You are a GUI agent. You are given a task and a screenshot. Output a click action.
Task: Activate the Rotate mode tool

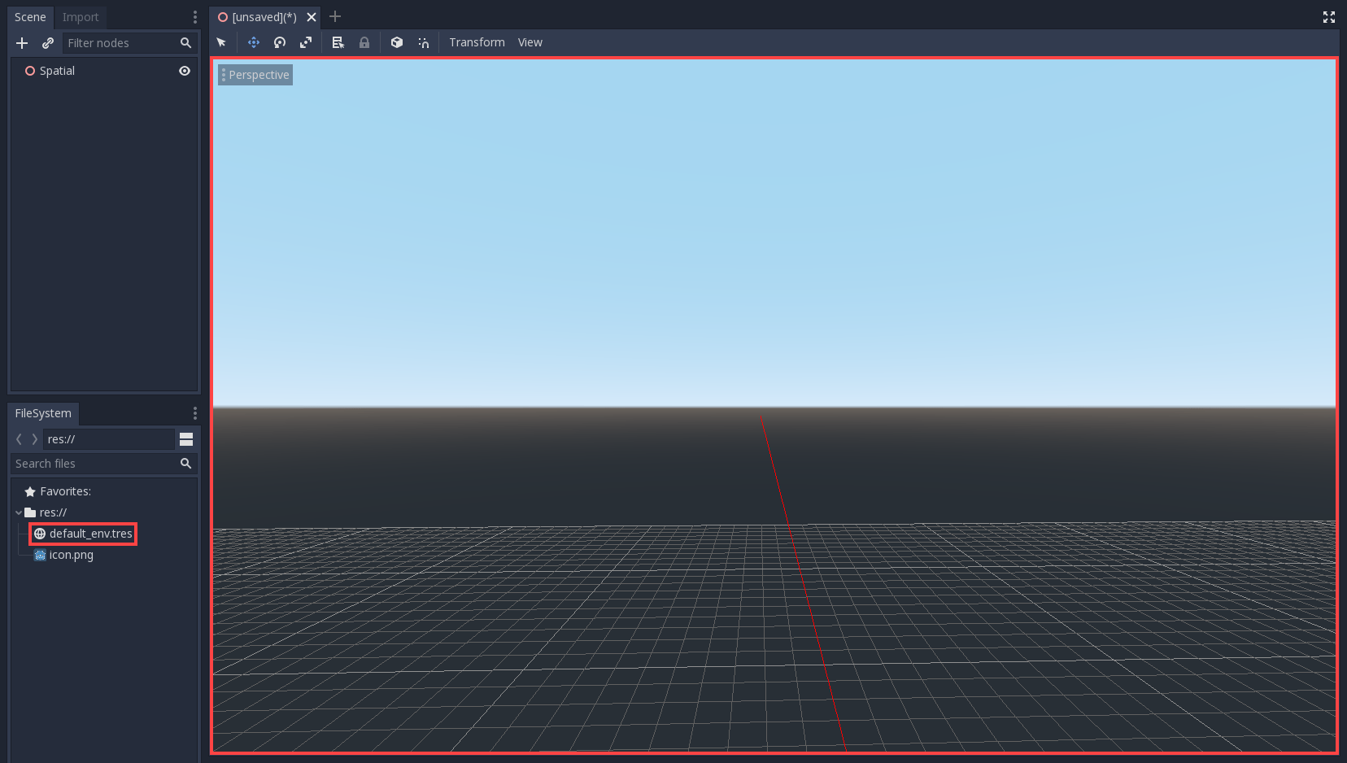tap(279, 42)
